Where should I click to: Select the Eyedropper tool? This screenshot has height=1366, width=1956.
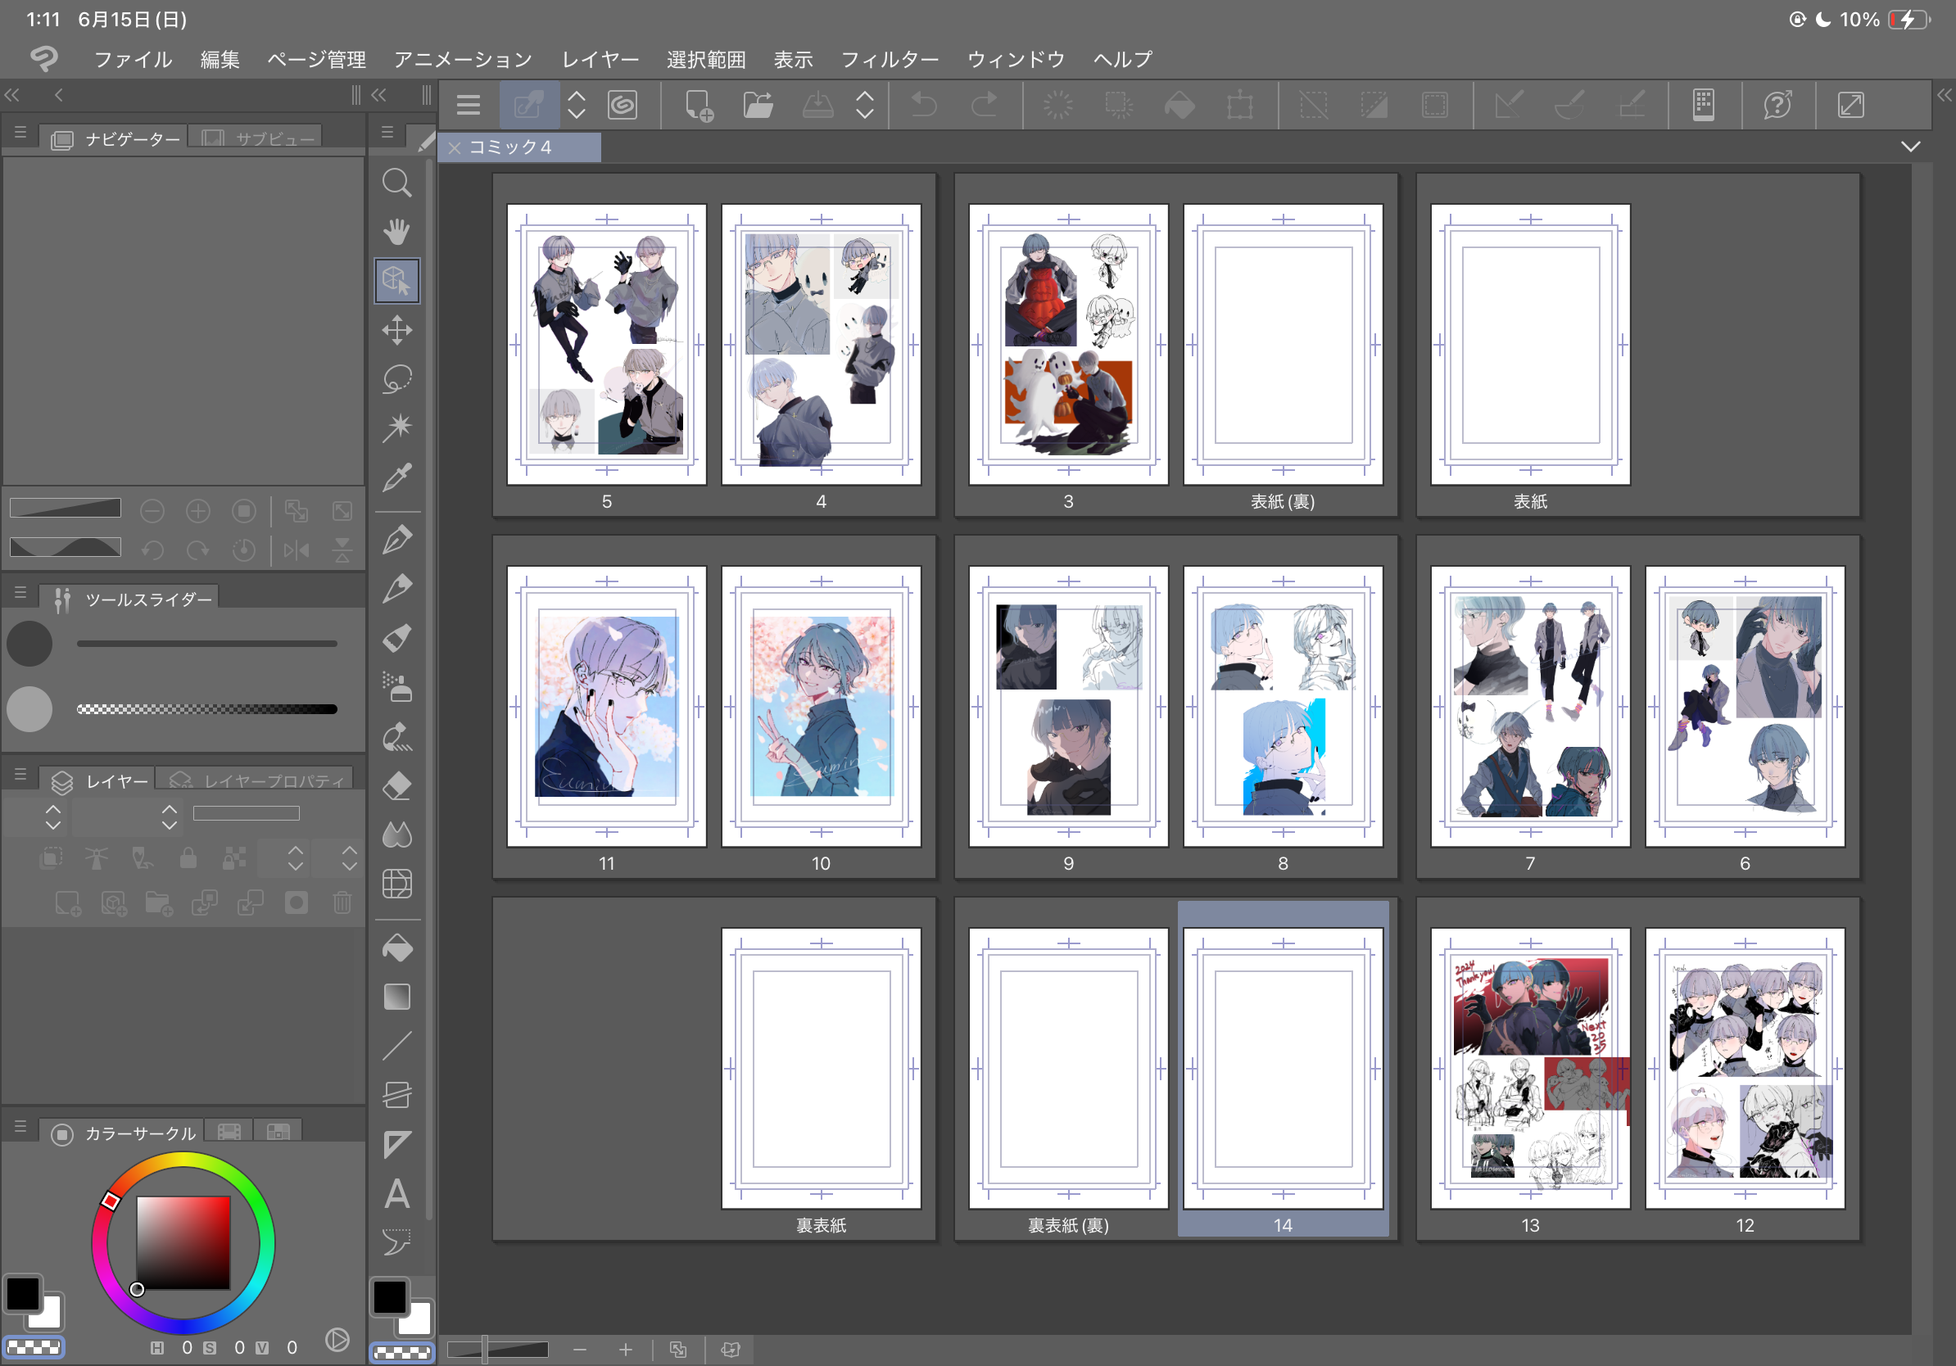point(397,477)
